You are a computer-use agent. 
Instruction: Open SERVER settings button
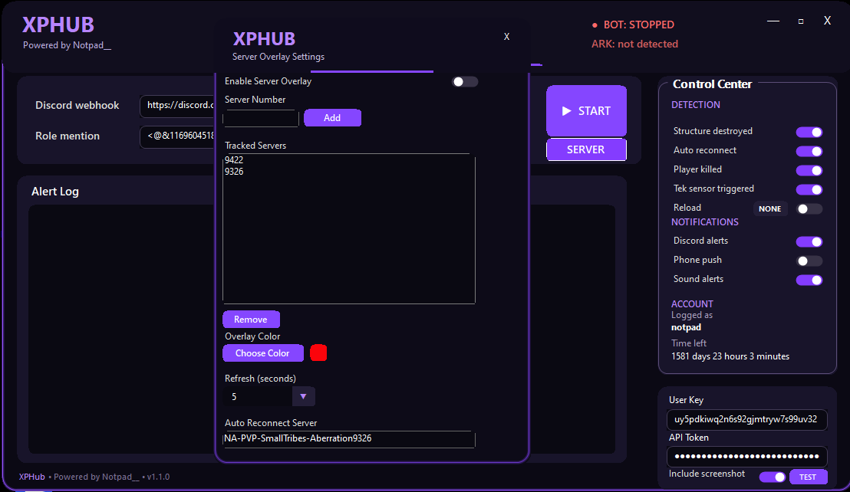(587, 150)
